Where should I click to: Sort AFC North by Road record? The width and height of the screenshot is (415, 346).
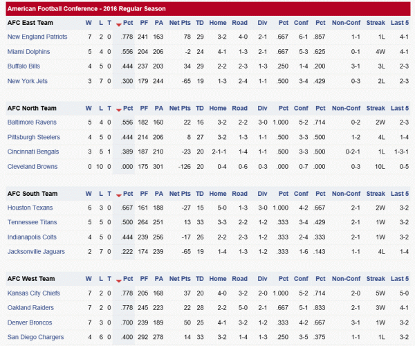tap(240, 108)
